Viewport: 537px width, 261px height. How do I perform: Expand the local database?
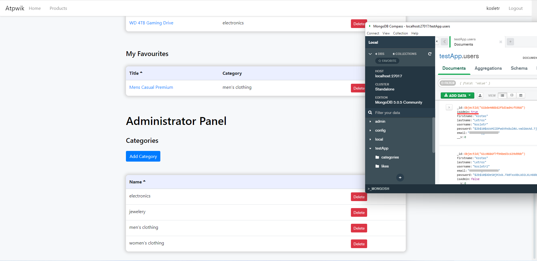(x=370, y=139)
